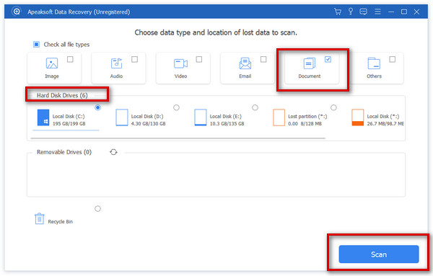
Task: Select the Local Disk (C:) radio button
Action: click(97, 107)
